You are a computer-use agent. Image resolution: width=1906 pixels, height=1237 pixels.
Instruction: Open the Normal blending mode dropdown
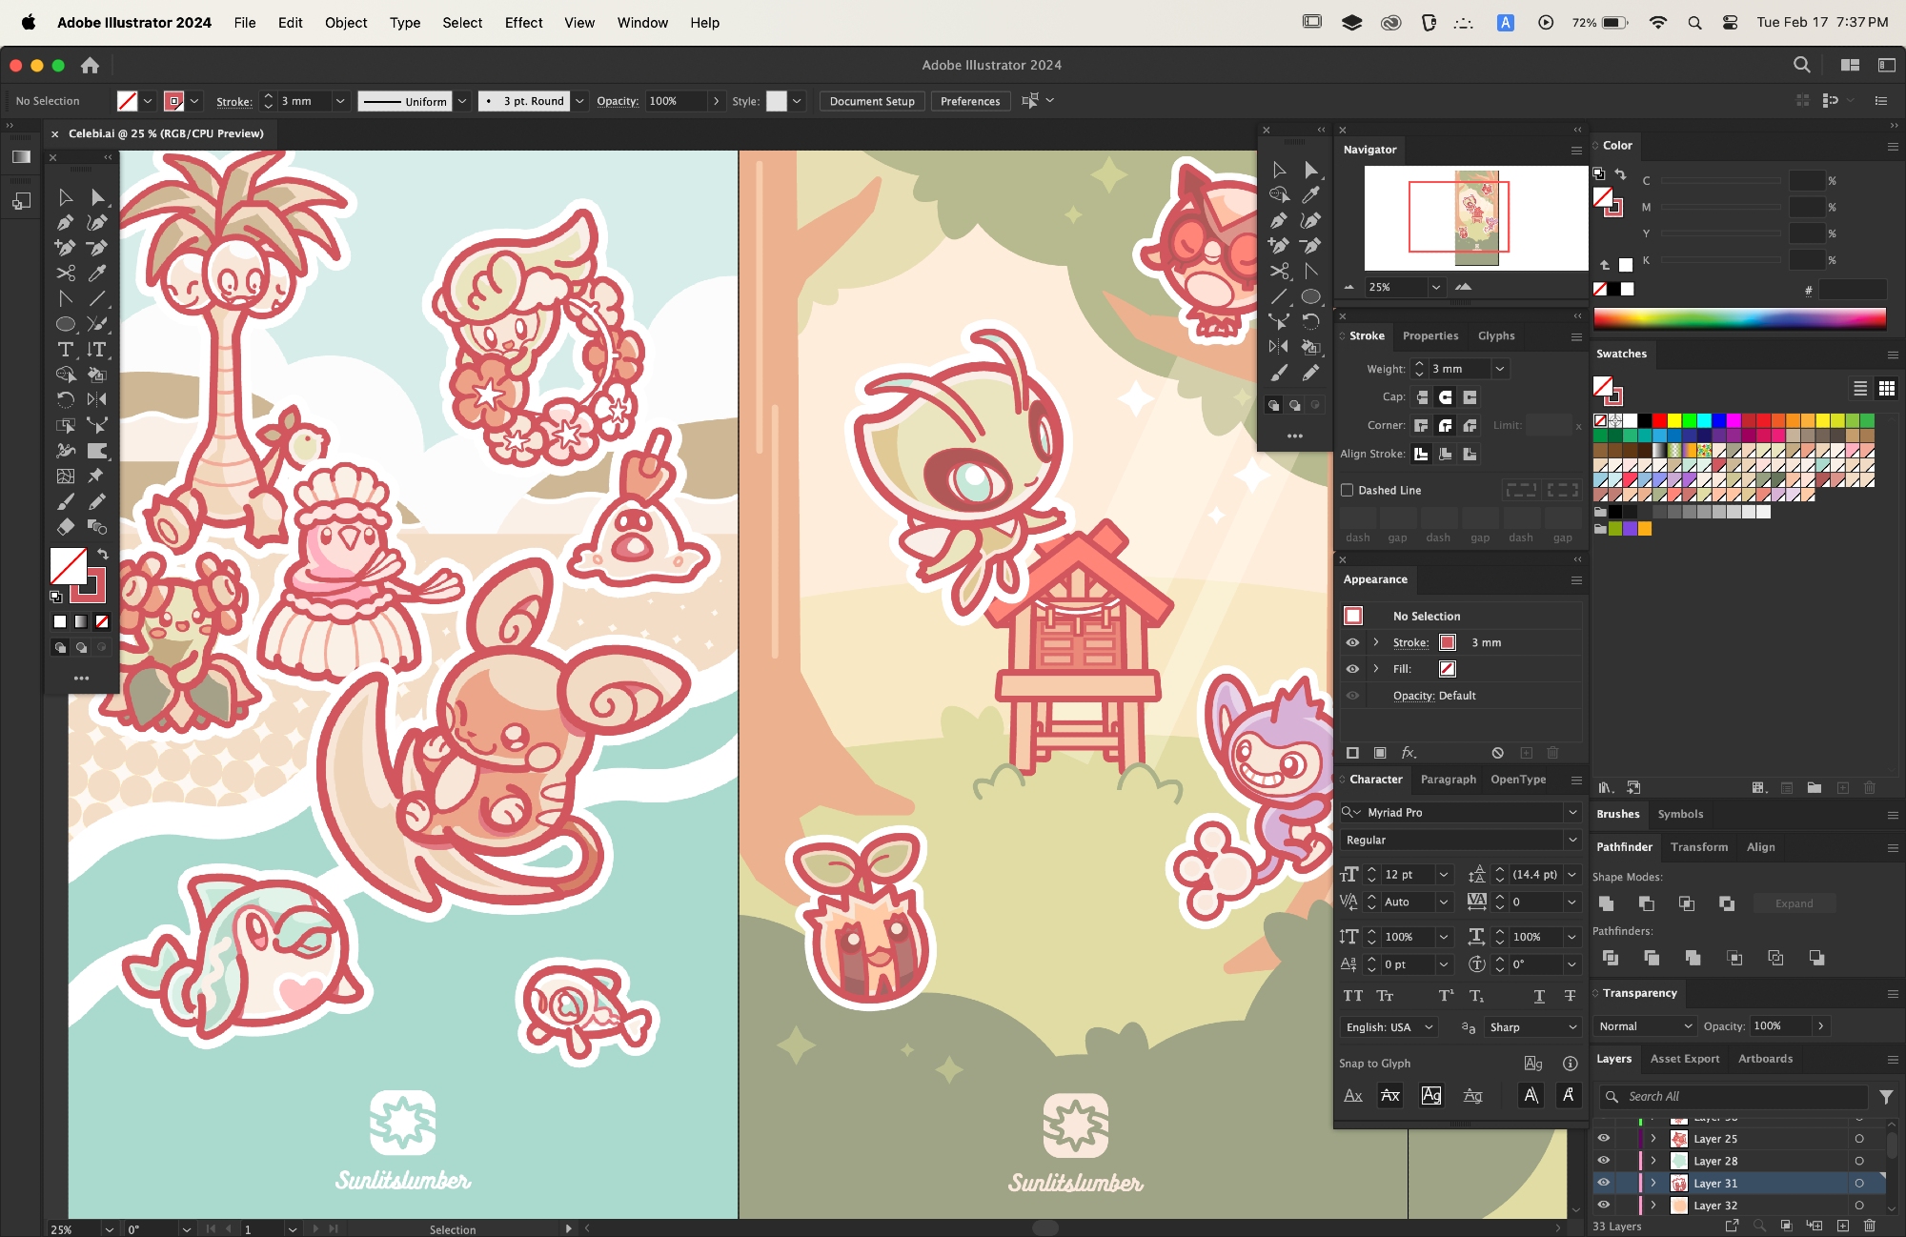click(x=1646, y=1026)
